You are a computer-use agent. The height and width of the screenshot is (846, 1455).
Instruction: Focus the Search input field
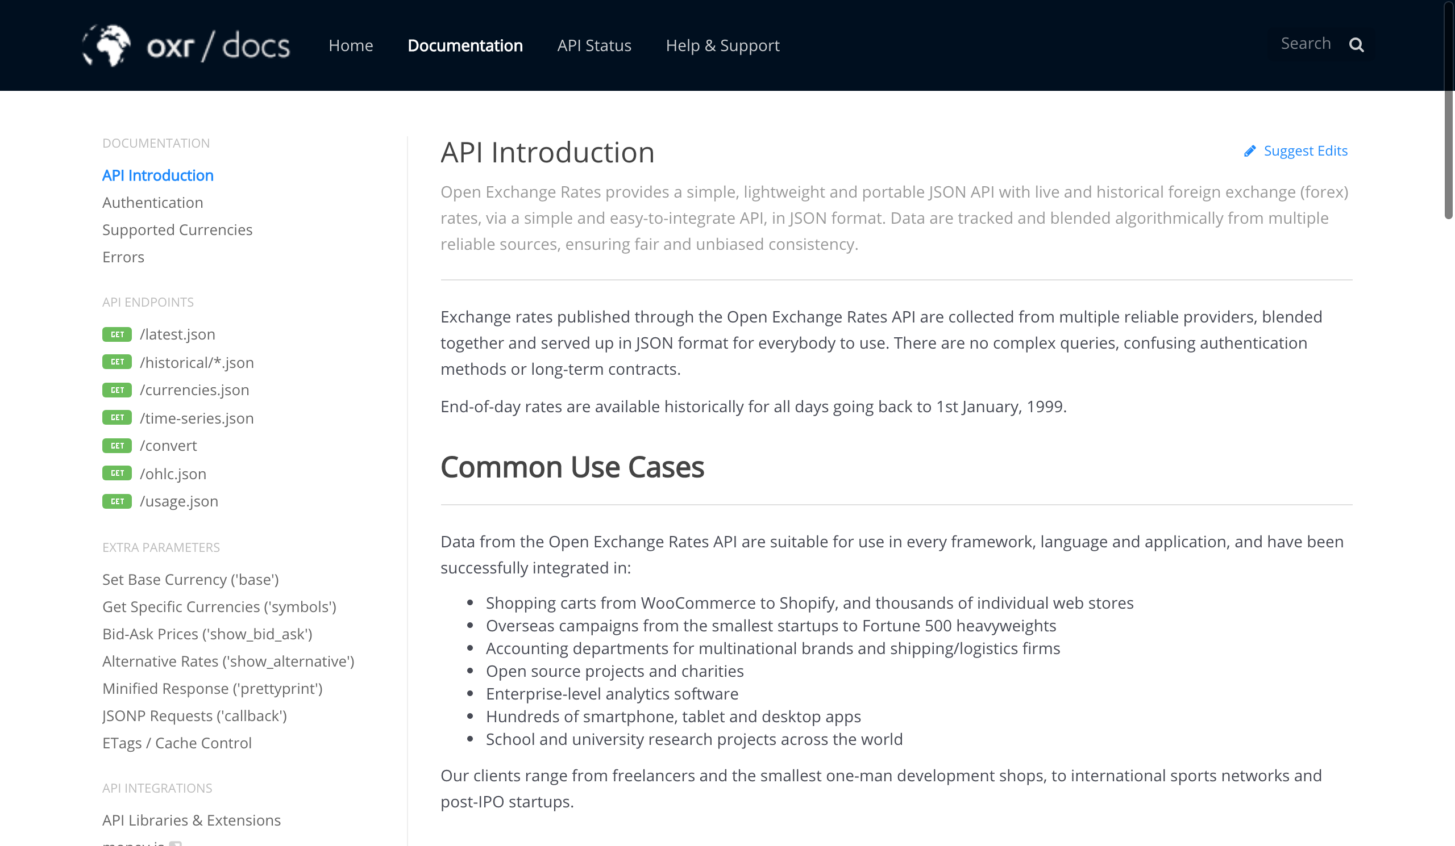click(x=1306, y=44)
